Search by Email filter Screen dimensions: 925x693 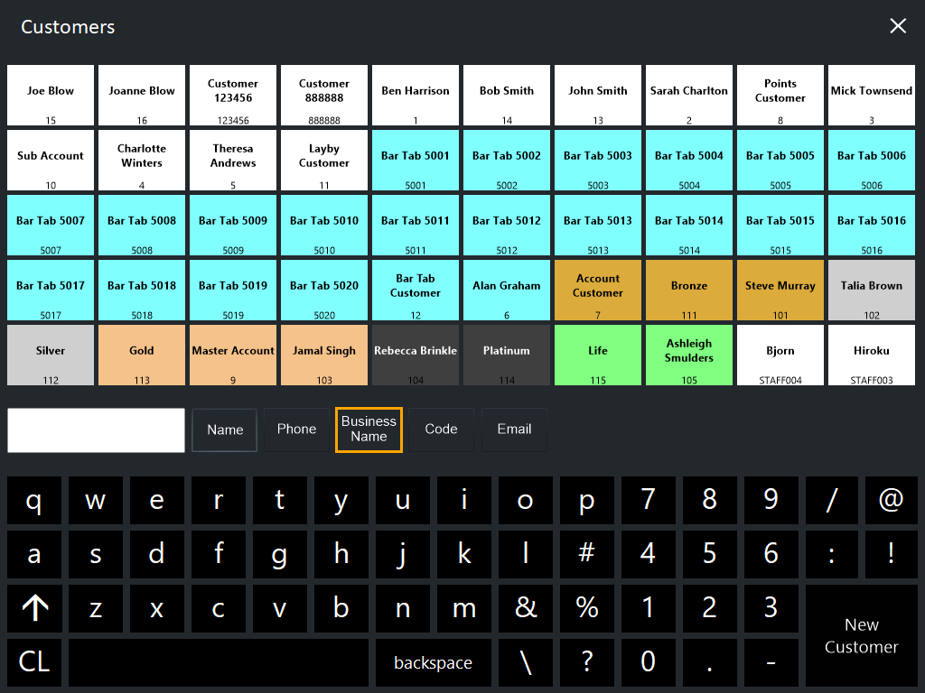514,430
